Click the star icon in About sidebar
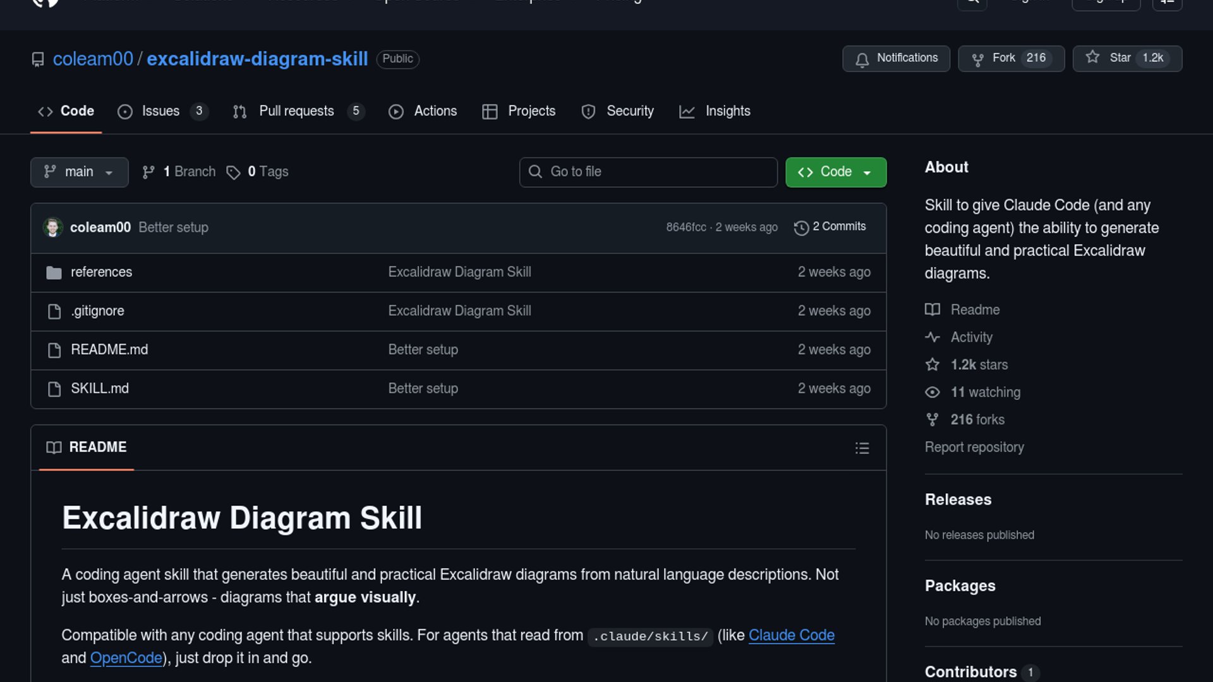The width and height of the screenshot is (1213, 682). pos(932,365)
